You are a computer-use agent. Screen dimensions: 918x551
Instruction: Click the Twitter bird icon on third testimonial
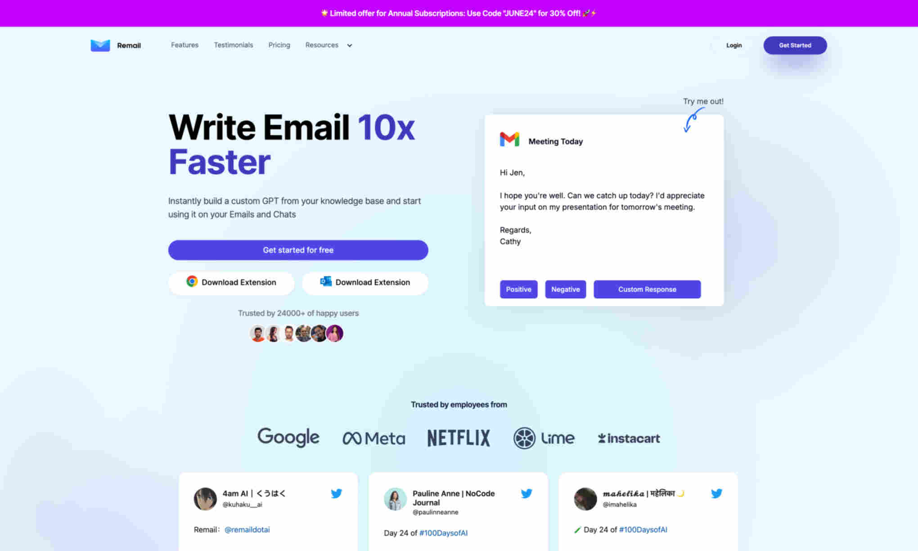[x=716, y=493]
